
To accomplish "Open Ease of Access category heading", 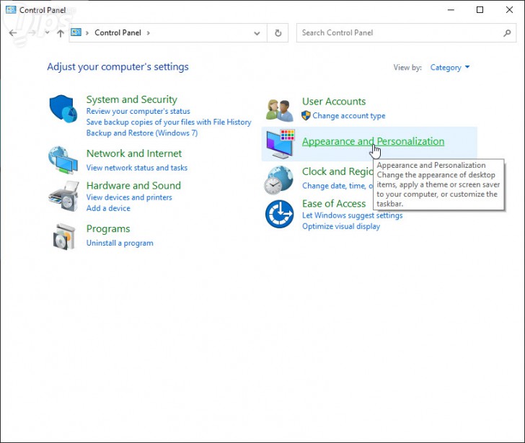I will 334,204.
